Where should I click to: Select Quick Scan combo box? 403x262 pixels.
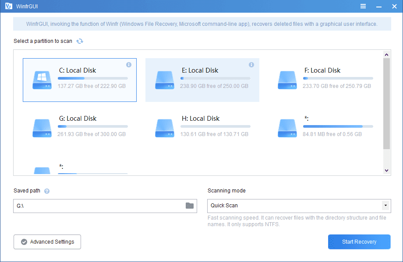(299, 206)
